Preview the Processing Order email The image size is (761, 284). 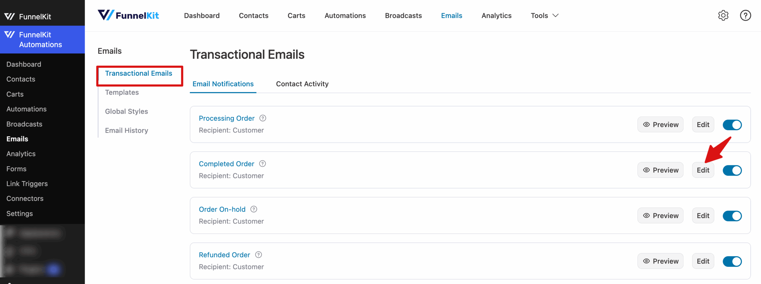pos(660,125)
